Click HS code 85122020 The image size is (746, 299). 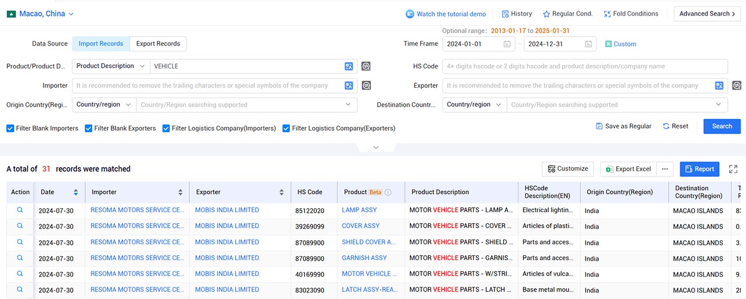(x=310, y=211)
